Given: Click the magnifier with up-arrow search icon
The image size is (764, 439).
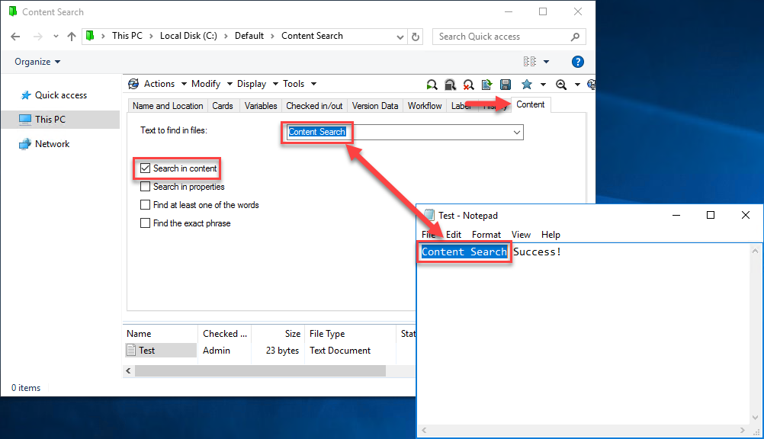Looking at the screenshot, I should coord(561,85).
